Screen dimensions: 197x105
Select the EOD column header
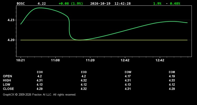click(x=84, y=72)
